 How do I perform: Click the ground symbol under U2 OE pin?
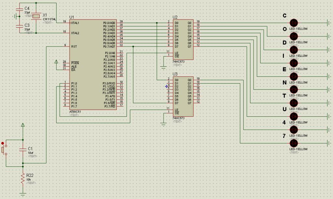pos(163,68)
